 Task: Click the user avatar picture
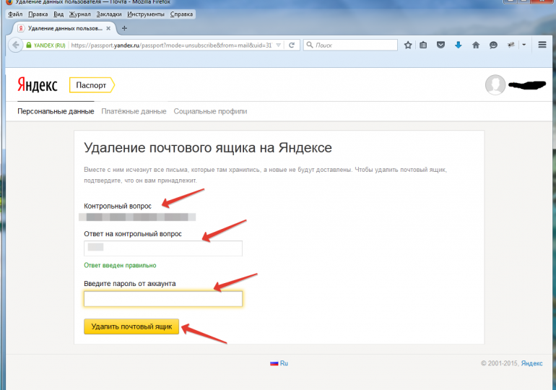(x=495, y=85)
